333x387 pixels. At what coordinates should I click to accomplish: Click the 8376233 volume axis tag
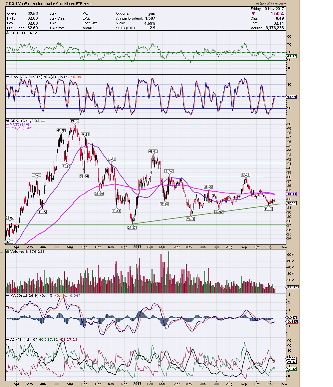[x=293, y=287]
